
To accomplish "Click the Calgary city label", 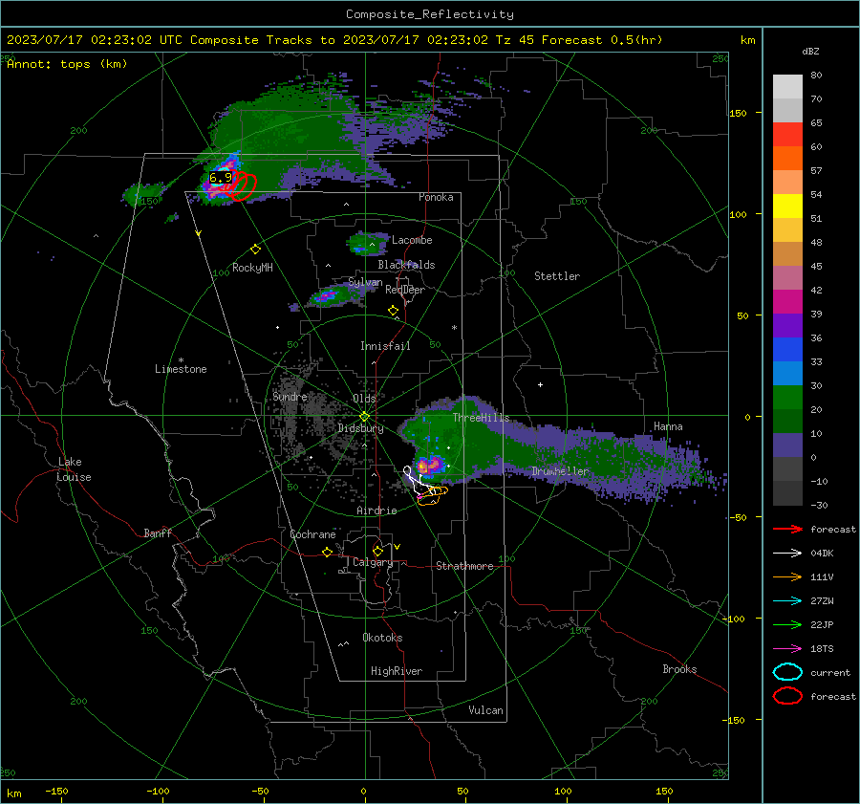I will (373, 562).
